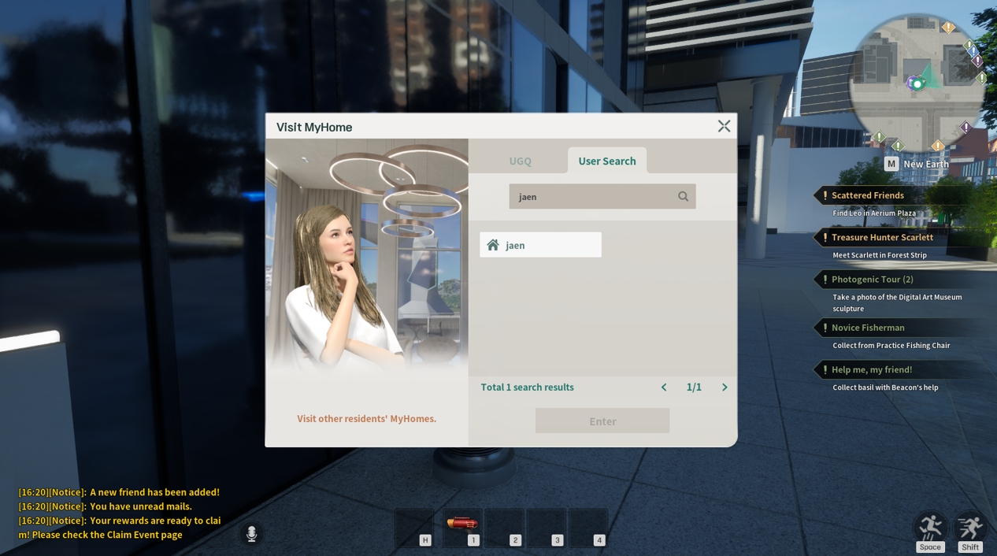Expand the Scattered Friends quest
Viewport: 997px width, 556px height.
pos(867,195)
